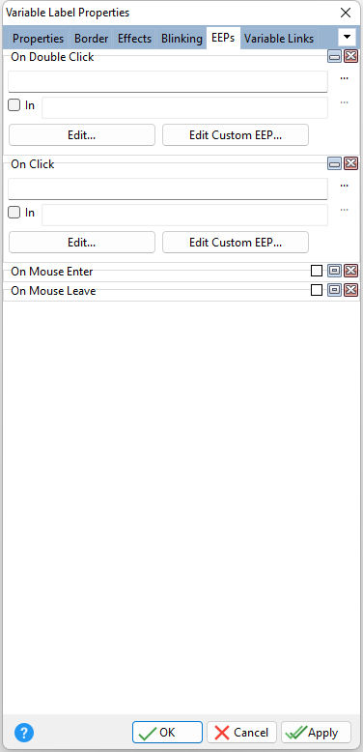
Task: Select the EEPs tab
Action: click(x=223, y=38)
